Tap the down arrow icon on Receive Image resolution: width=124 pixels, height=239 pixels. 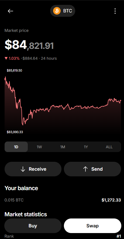coord(23,169)
